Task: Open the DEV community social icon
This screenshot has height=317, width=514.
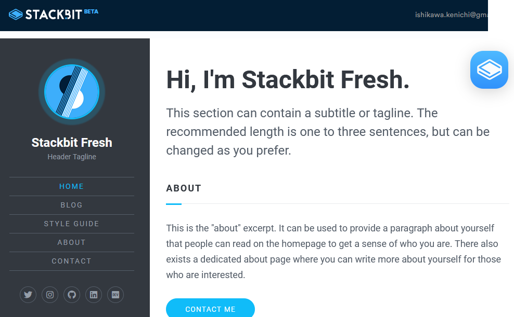Action: (115, 295)
